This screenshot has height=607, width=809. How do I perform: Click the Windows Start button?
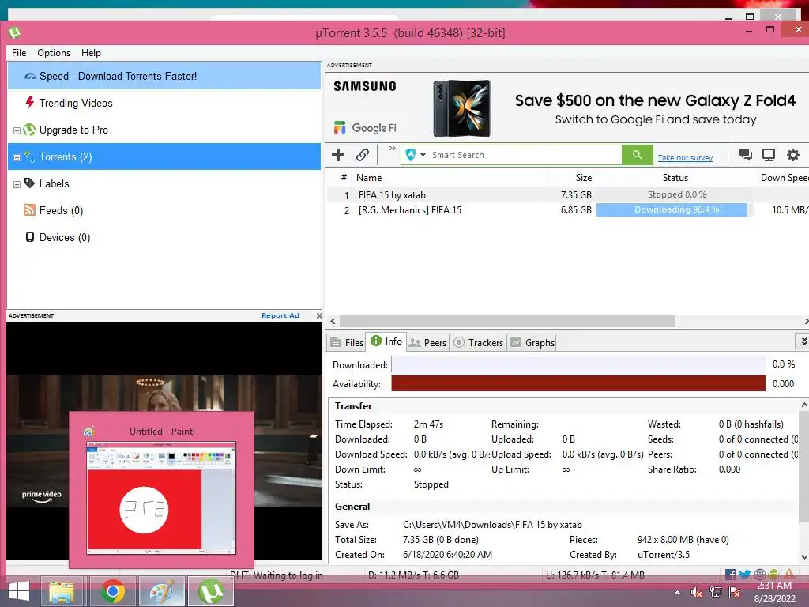point(19,592)
